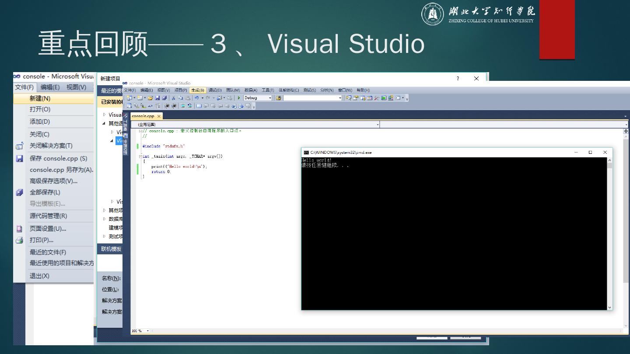Image resolution: width=630 pixels, height=354 pixels.
Task: Open the global scope (全局范围) dropdown
Action: (x=378, y=125)
